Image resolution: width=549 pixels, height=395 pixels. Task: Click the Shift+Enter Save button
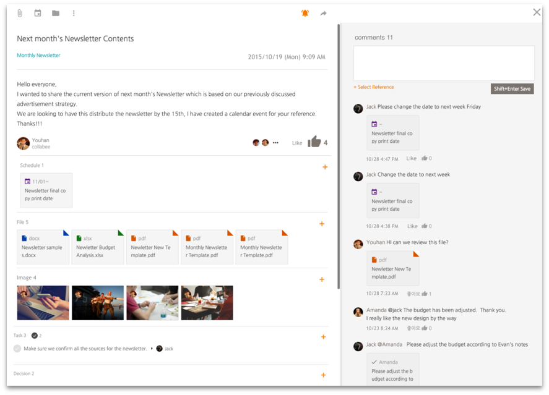tap(512, 89)
